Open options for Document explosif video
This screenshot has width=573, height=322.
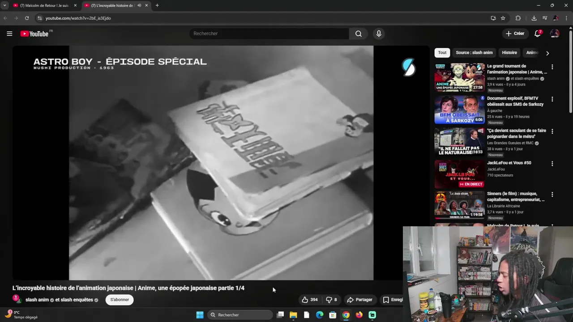pyautogui.click(x=552, y=99)
